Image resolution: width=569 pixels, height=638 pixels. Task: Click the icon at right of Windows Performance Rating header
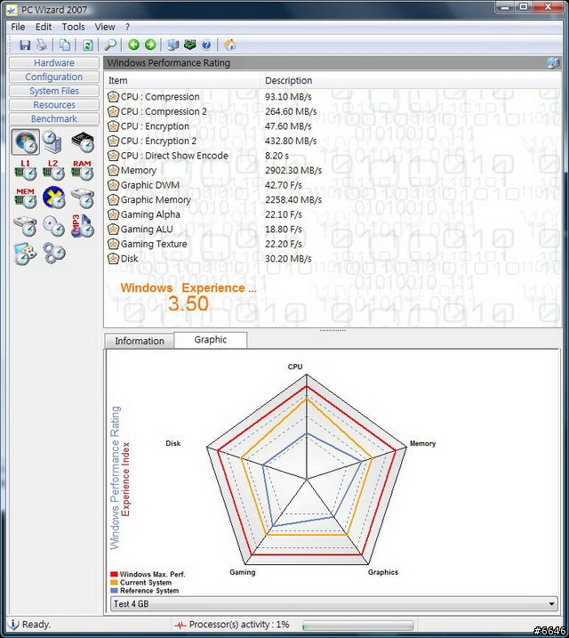(x=553, y=62)
